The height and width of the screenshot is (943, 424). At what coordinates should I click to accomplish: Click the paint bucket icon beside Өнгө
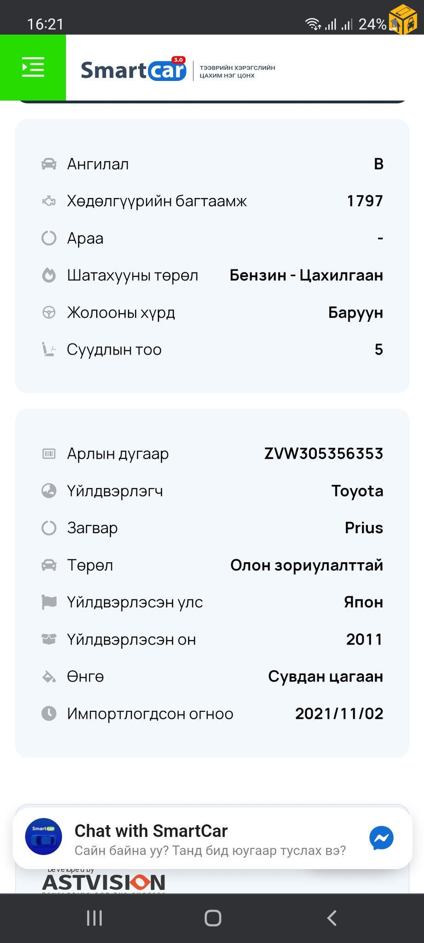click(49, 677)
